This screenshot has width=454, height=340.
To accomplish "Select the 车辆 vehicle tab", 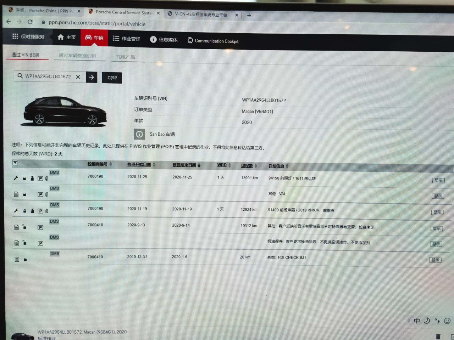I will (x=94, y=38).
